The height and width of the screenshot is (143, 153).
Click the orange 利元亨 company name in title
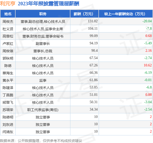pos(8,4)
